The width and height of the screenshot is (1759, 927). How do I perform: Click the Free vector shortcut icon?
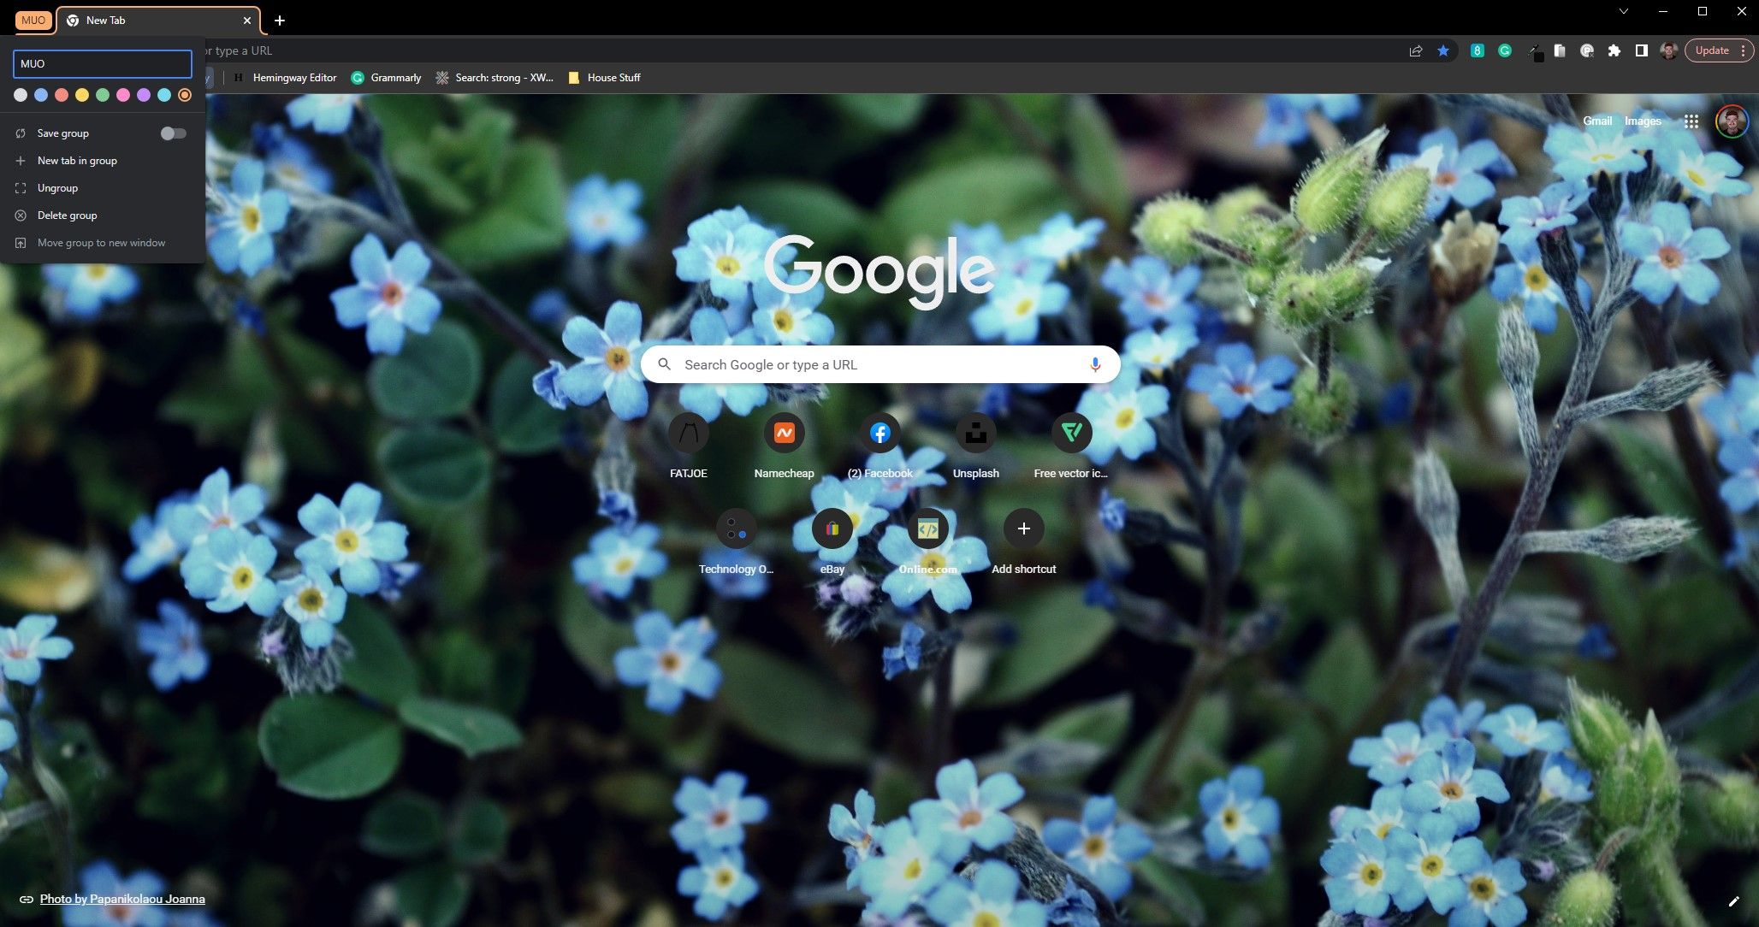(x=1070, y=433)
